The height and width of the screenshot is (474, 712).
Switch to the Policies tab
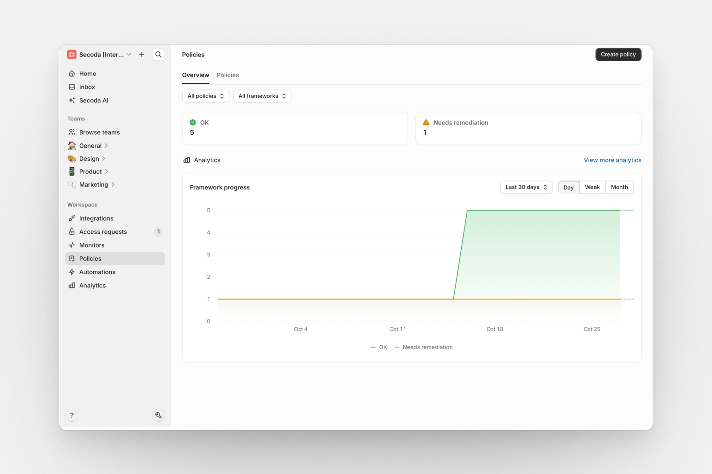(x=228, y=75)
